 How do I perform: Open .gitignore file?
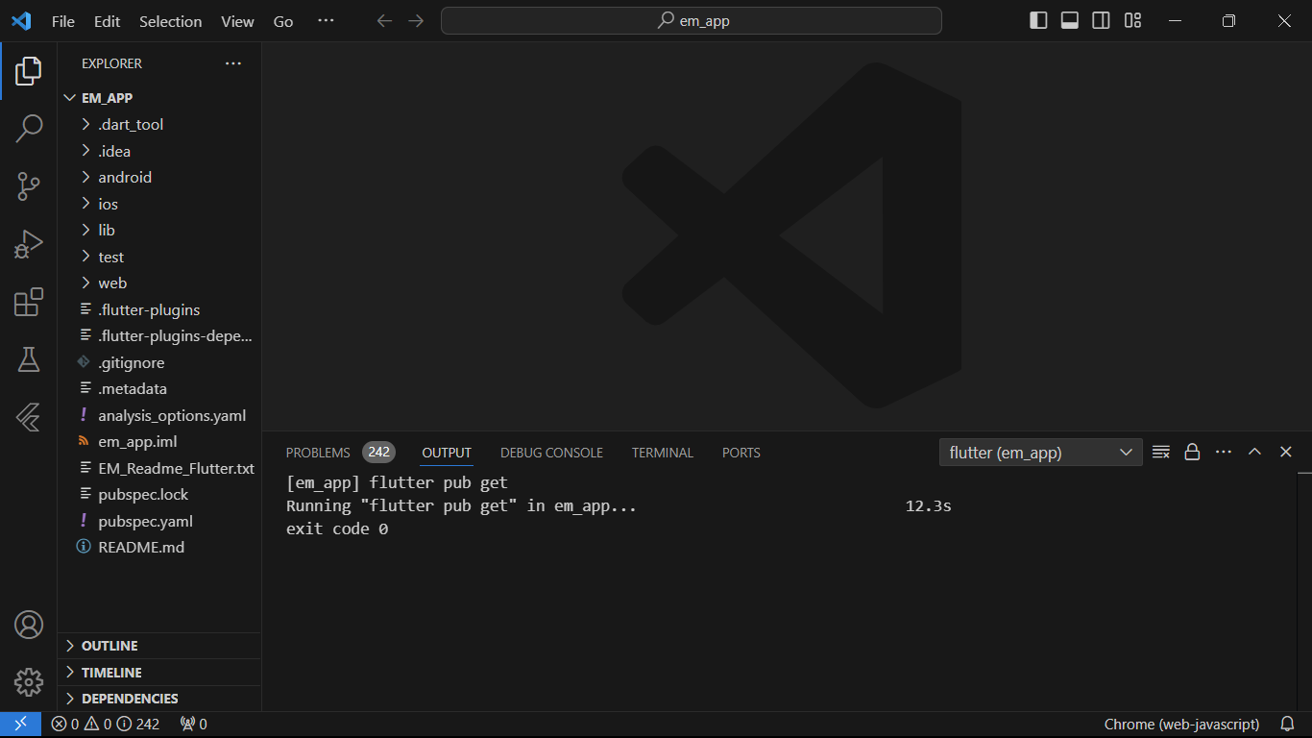[x=159, y=362]
